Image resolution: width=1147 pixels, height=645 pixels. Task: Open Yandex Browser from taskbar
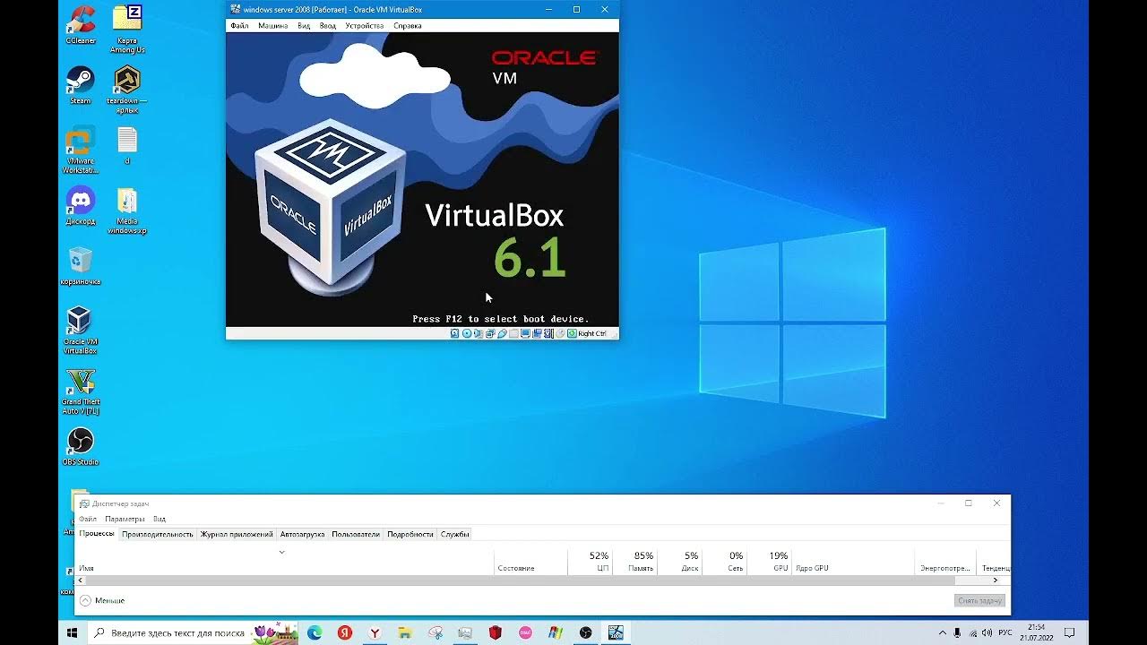[x=375, y=632]
